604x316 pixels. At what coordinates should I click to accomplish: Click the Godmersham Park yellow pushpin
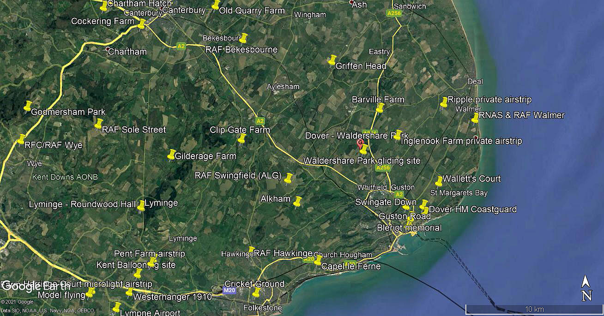28,107
